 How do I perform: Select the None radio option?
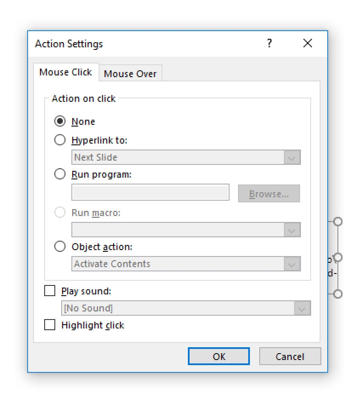(60, 121)
